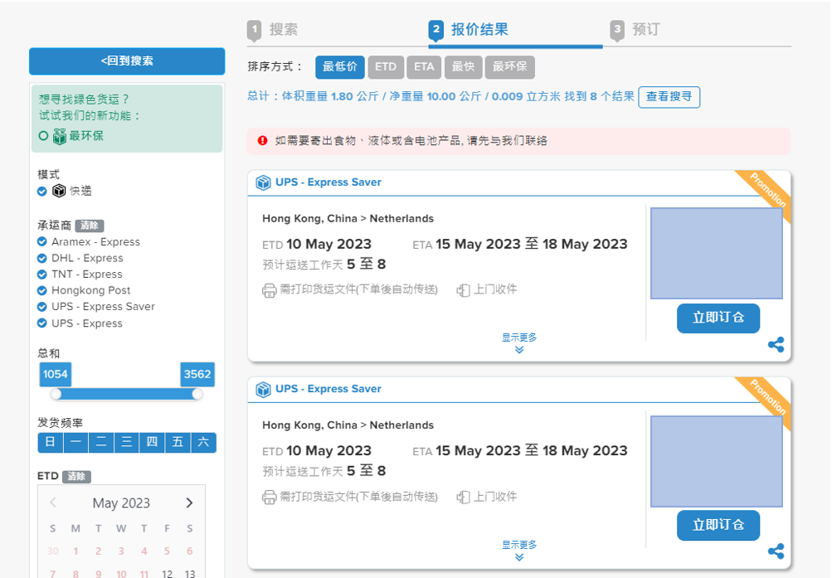832x578 pixels.
Task: Select the 最环保 radio option
Action: (43, 136)
